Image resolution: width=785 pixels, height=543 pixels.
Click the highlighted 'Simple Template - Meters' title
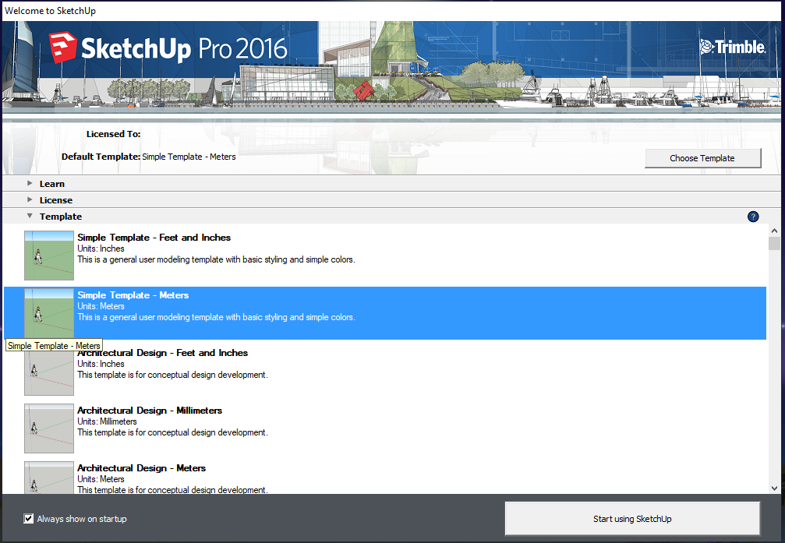pos(133,295)
